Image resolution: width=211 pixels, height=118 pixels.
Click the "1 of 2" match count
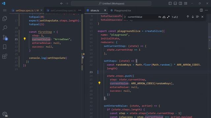pos(175,17)
